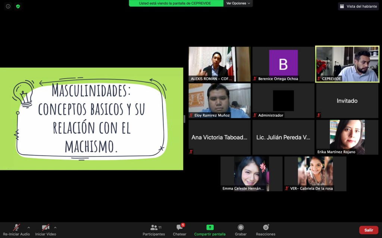Click muted mic icon on Invitado tile

(319, 115)
